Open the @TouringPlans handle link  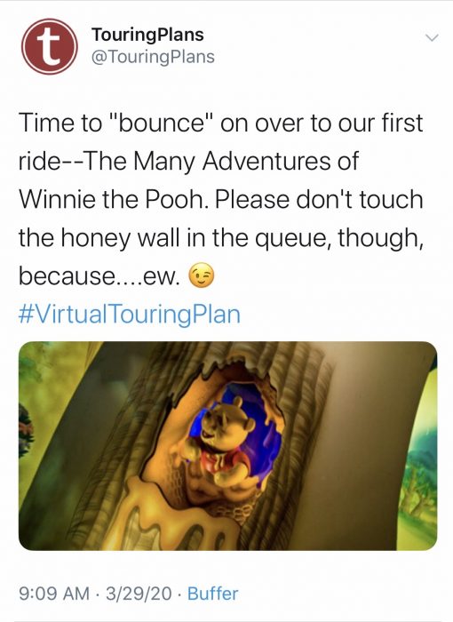click(153, 57)
